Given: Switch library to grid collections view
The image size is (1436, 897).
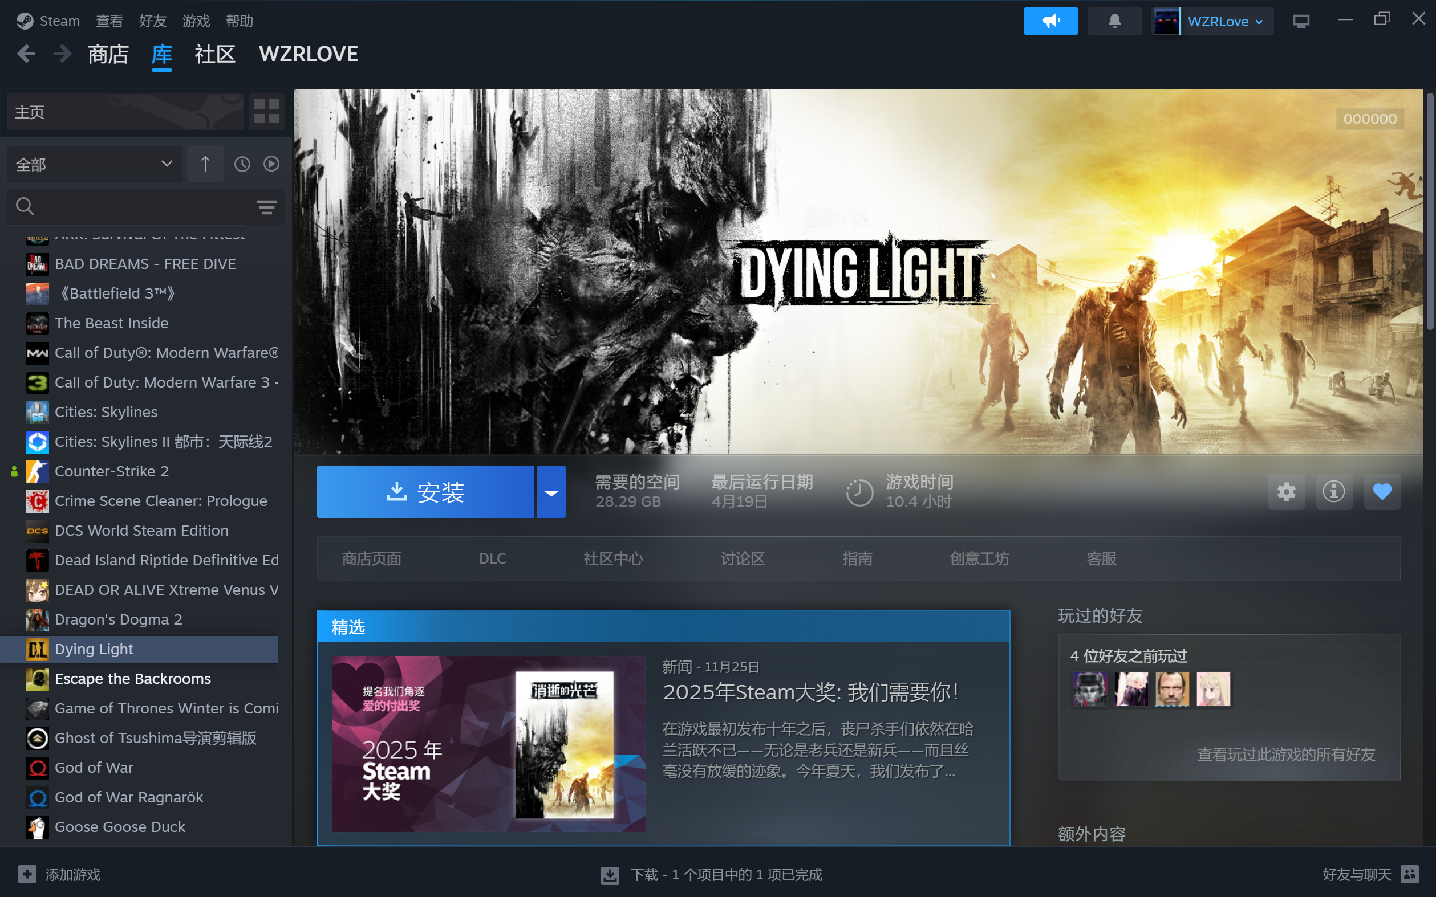Looking at the screenshot, I should click(x=266, y=112).
